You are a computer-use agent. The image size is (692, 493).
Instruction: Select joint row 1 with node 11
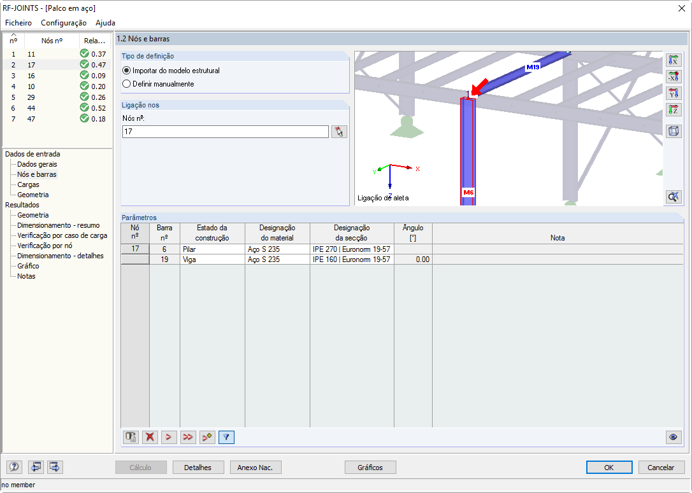pyautogui.click(x=57, y=53)
